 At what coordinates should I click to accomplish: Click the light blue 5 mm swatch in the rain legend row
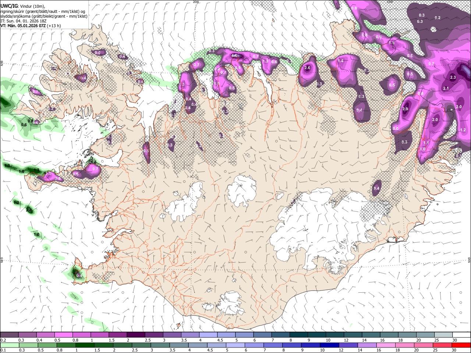pos(235,345)
